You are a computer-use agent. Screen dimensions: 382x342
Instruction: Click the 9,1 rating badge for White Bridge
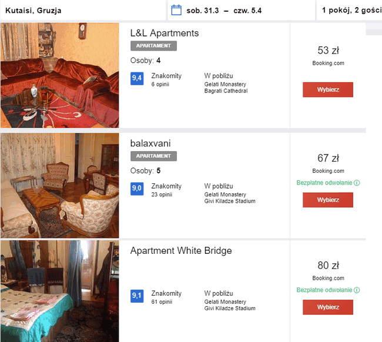coord(137,296)
